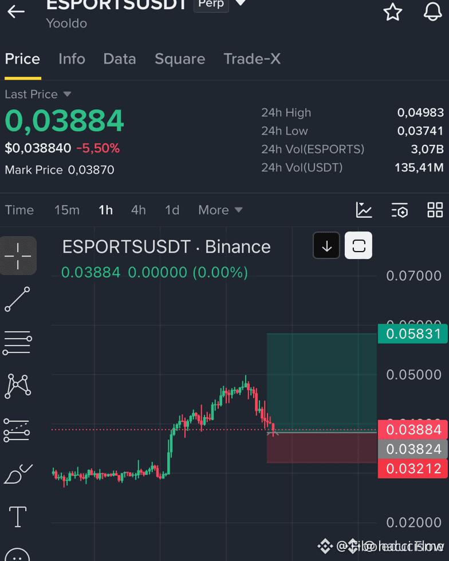Toggle fullscreen chart button
The image size is (449, 561).
(x=359, y=245)
